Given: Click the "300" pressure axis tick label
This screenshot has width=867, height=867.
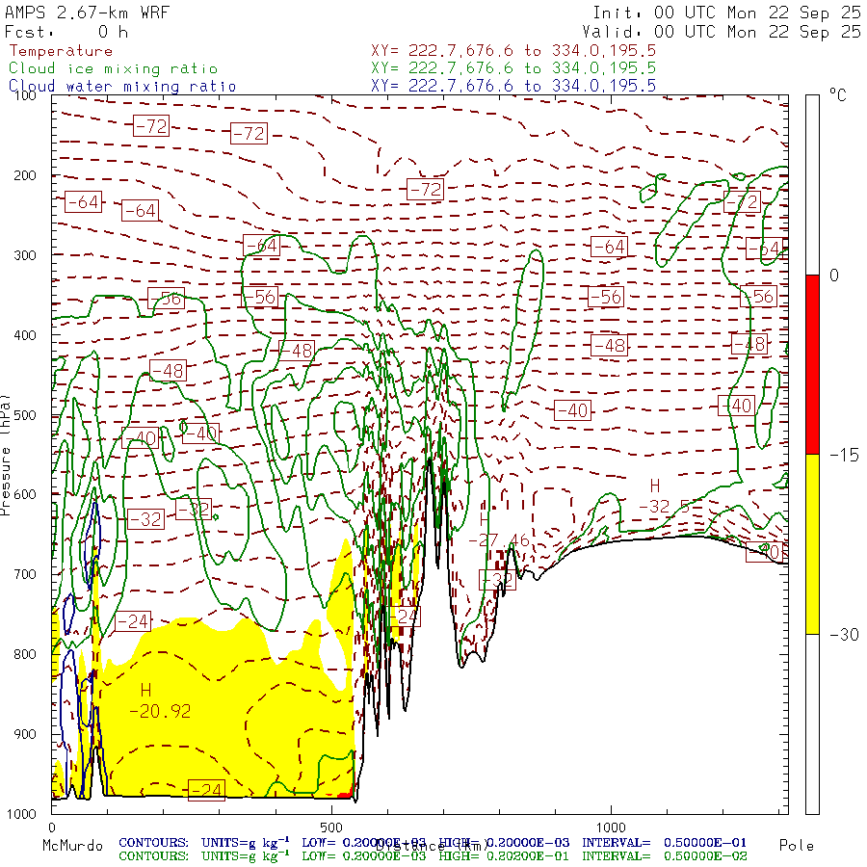Looking at the screenshot, I should (24, 255).
